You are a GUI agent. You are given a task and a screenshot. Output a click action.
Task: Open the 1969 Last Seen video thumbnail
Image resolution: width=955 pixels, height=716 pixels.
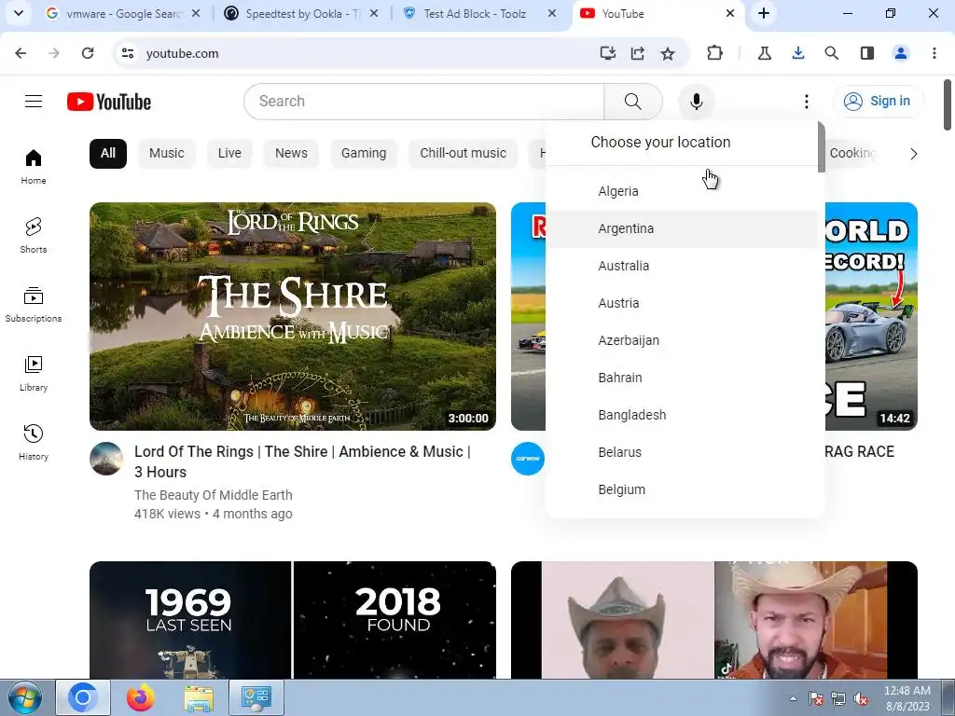click(292, 620)
